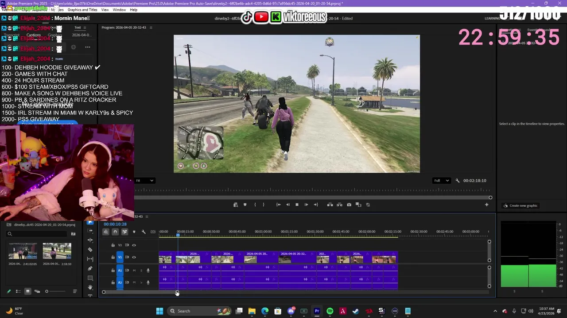Toggle lock on the V1 track

(113, 257)
